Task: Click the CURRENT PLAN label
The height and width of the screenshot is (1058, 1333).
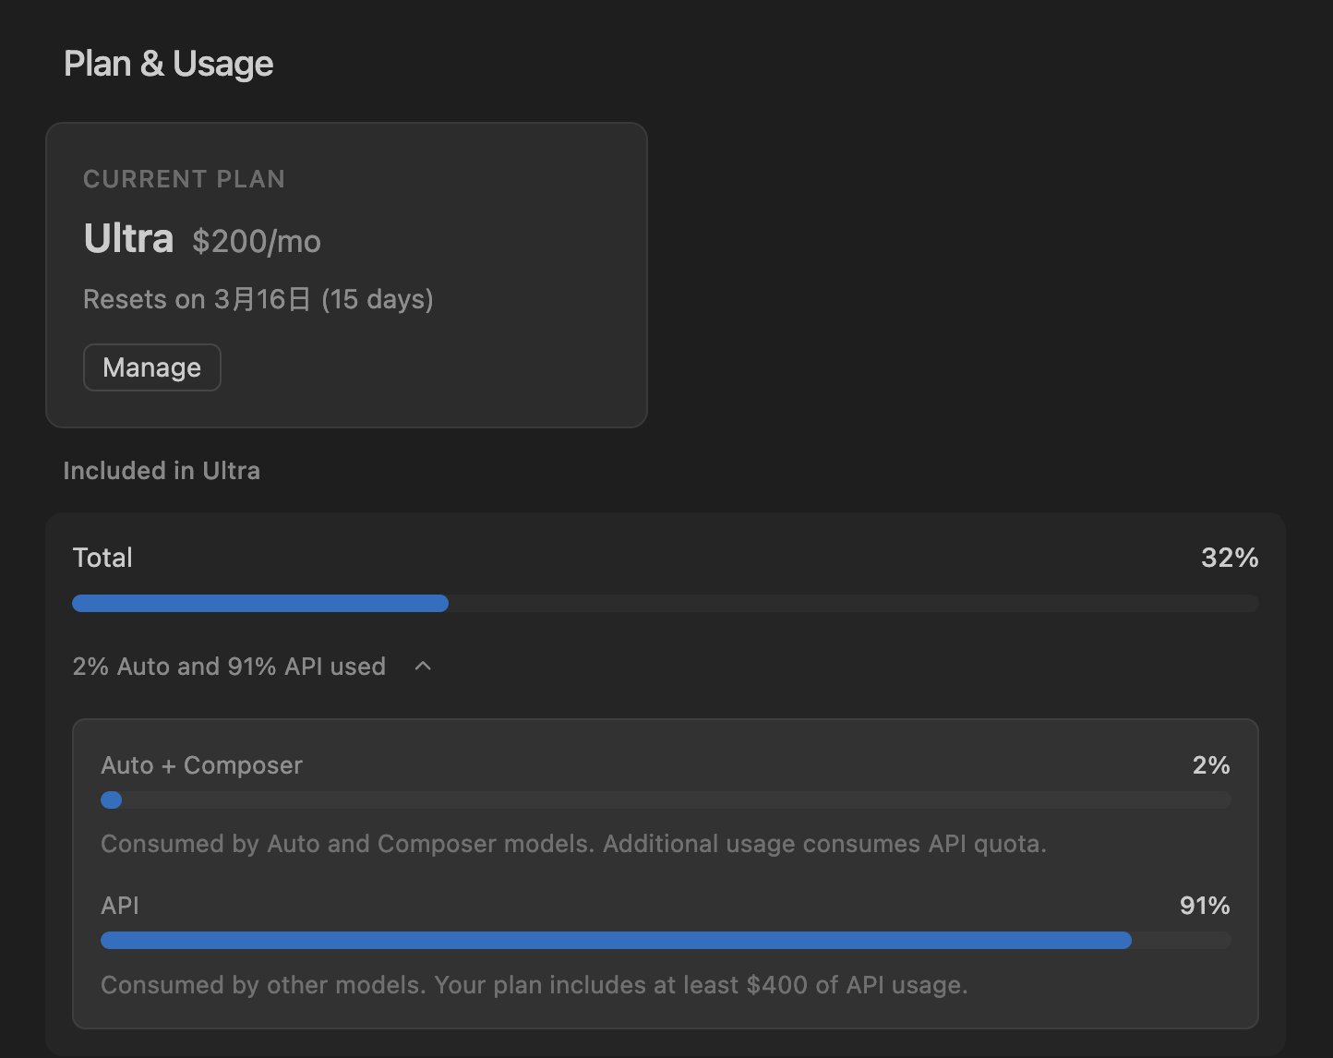Action: tap(184, 179)
